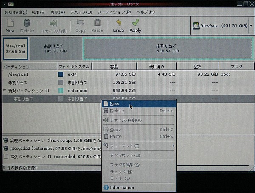The width and height of the screenshot is (255, 193).
Task: Click the hard disk icon beside /dev/sda
Action: pos(196,26)
